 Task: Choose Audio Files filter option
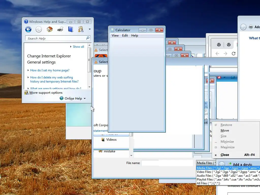tap(228, 176)
